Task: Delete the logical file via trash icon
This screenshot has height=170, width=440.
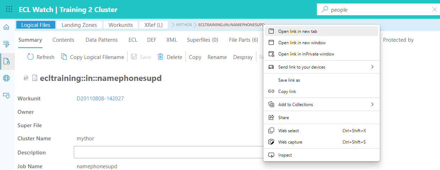Action: 161,57
